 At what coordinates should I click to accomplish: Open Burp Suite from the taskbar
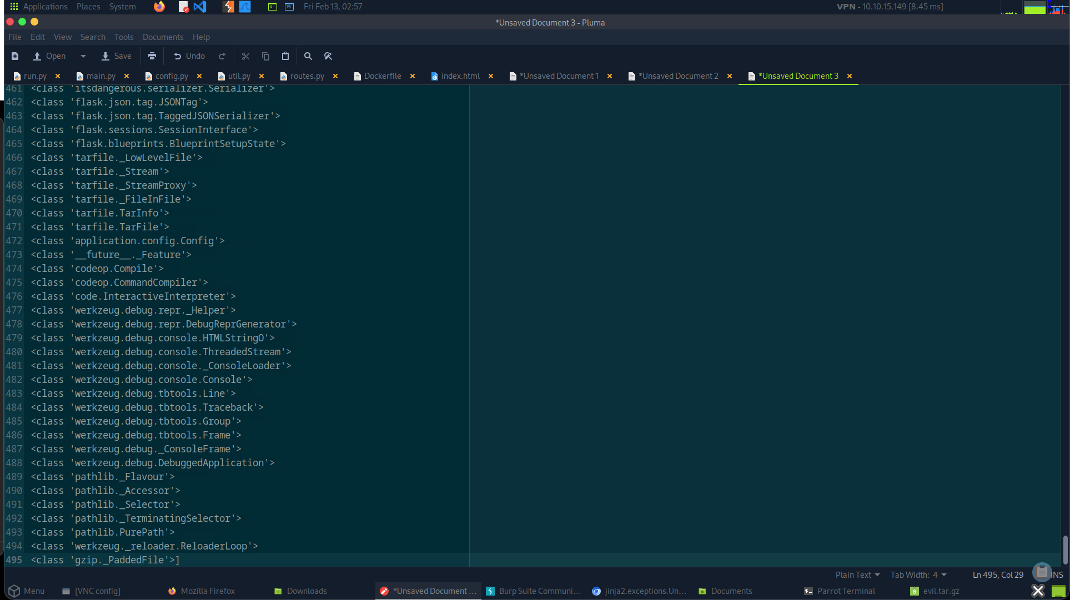533,591
